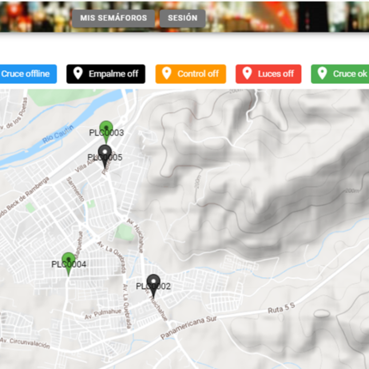Click the pin icon in Empalme off
The height and width of the screenshot is (369, 369).
point(78,74)
